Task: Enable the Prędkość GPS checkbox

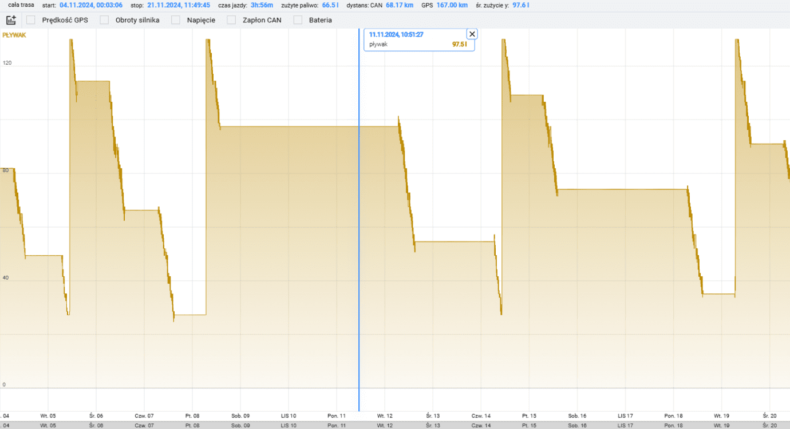Action: point(31,20)
